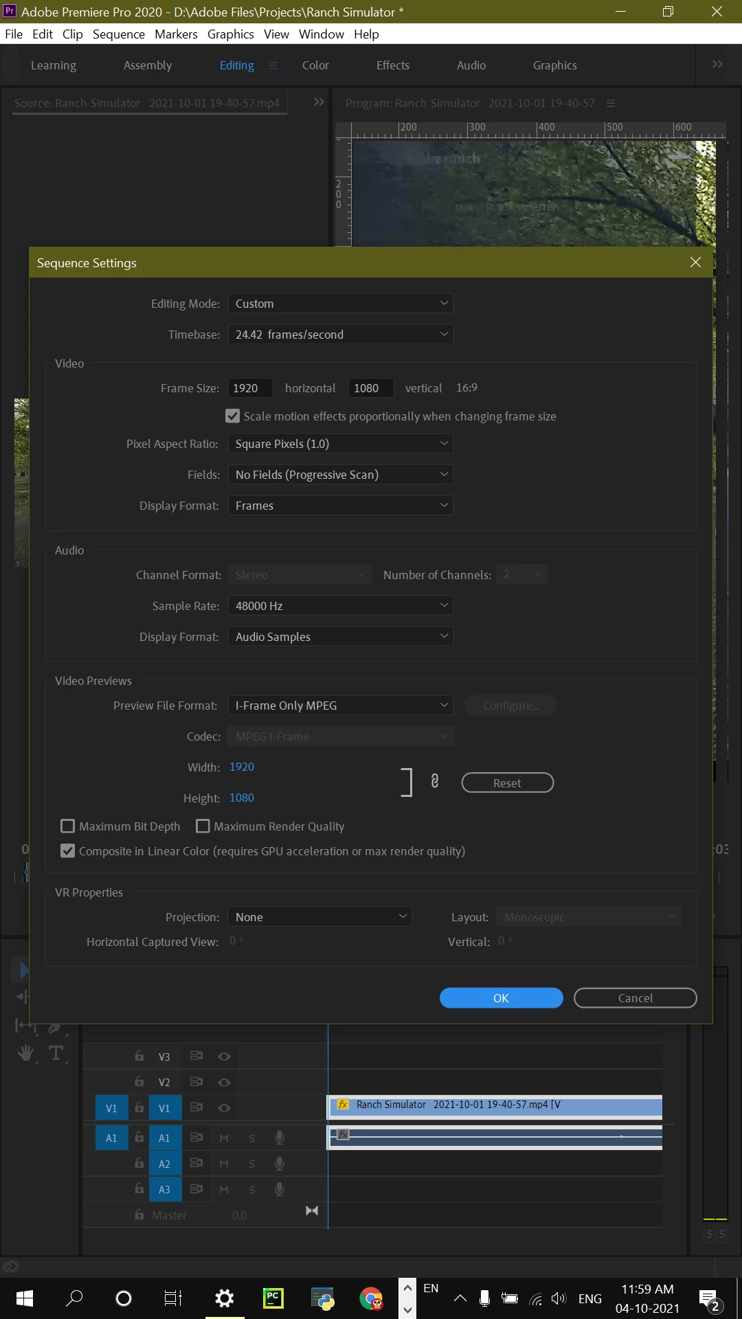Select Ranch Simulator clip on V1
The width and height of the screenshot is (742, 1319).
[x=495, y=1107]
